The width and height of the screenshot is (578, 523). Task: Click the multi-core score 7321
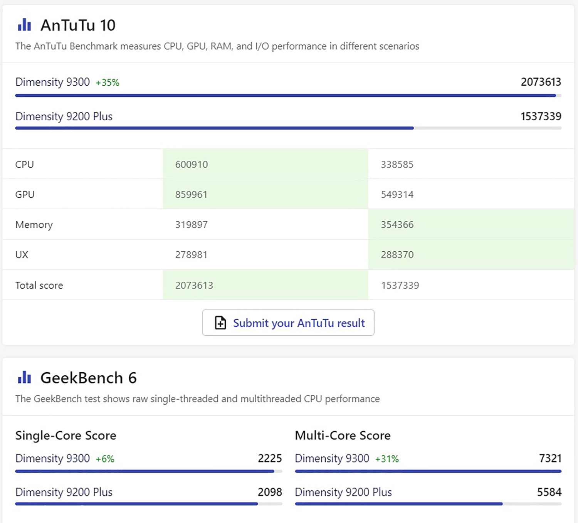(550, 458)
